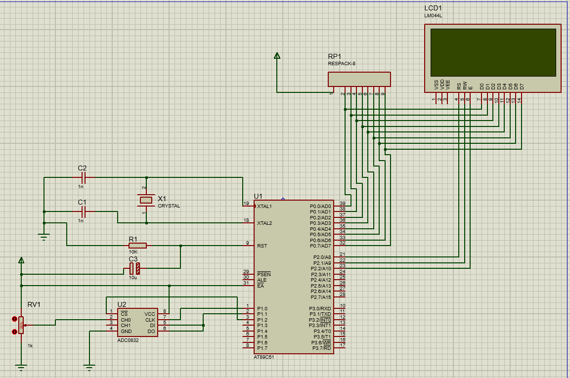Click RV1 lower red adjust button

click(14, 332)
